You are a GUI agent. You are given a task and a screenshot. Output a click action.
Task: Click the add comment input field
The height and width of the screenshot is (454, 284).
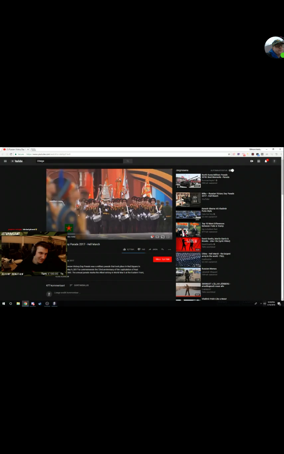[113, 293]
